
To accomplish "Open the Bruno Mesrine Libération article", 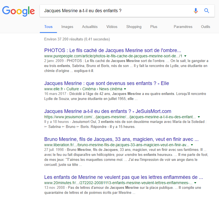I will point(121,139).
